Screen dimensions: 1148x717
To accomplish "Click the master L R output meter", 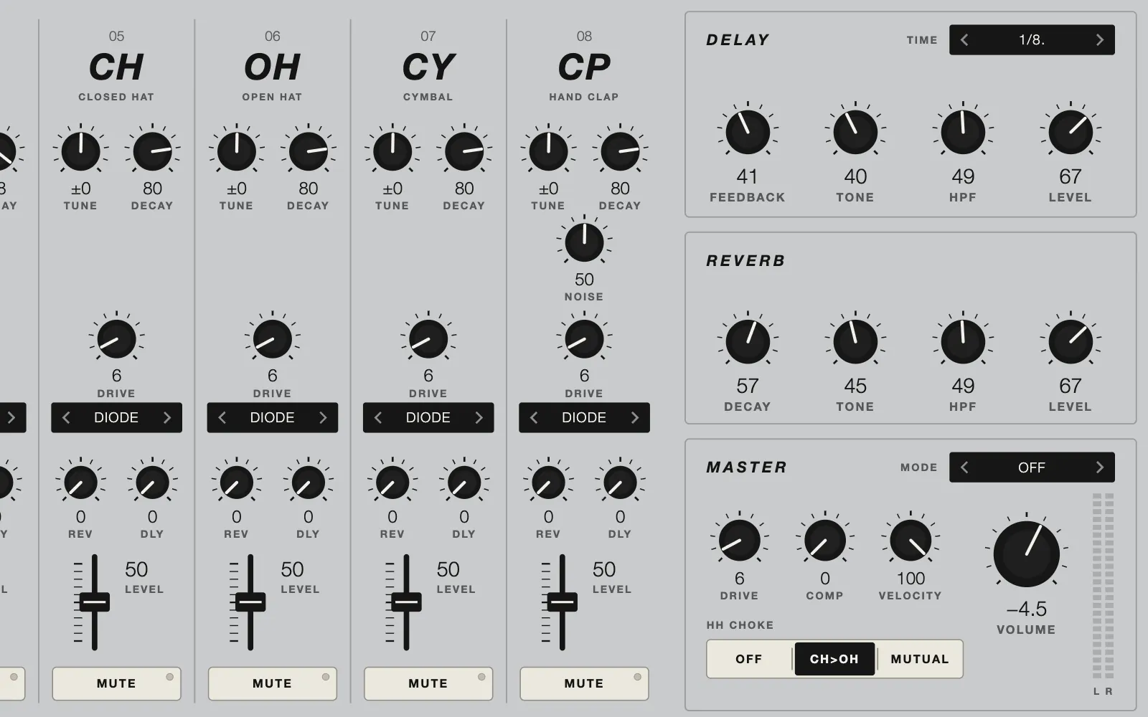I will 1103,587.
